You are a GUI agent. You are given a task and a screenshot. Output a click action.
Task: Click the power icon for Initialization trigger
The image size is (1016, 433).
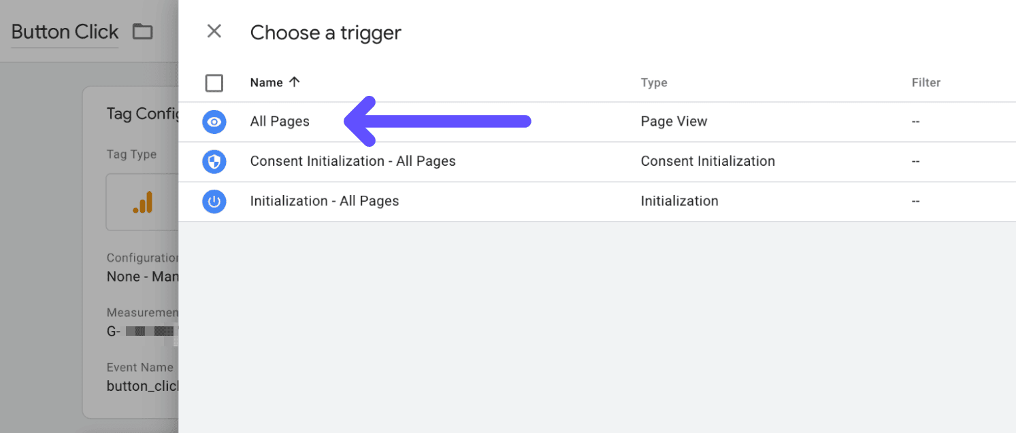(x=214, y=201)
